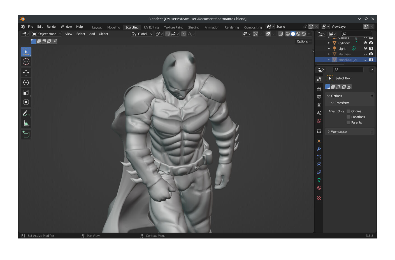This screenshot has width=395, height=260.
Task: Disable Cylinder in renders via camera icon
Action: click(371, 43)
